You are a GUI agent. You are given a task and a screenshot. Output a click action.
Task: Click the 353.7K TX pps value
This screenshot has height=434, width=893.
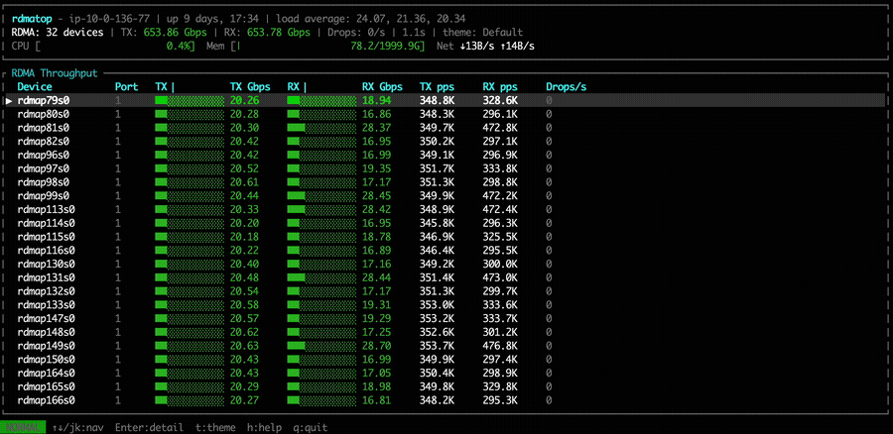437,347
